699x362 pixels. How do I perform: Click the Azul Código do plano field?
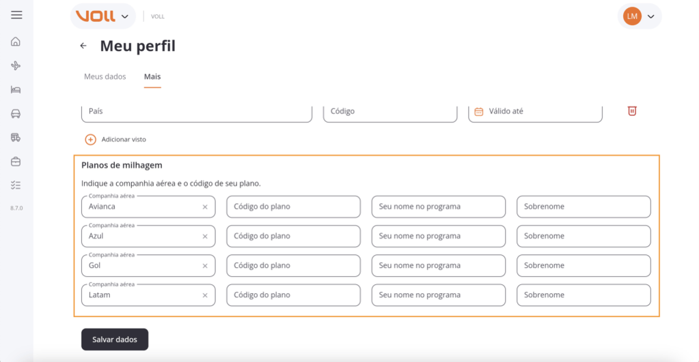point(293,236)
